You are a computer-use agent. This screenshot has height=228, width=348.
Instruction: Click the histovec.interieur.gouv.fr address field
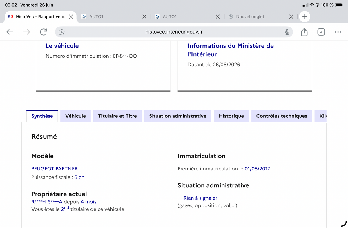pyautogui.click(x=174, y=32)
